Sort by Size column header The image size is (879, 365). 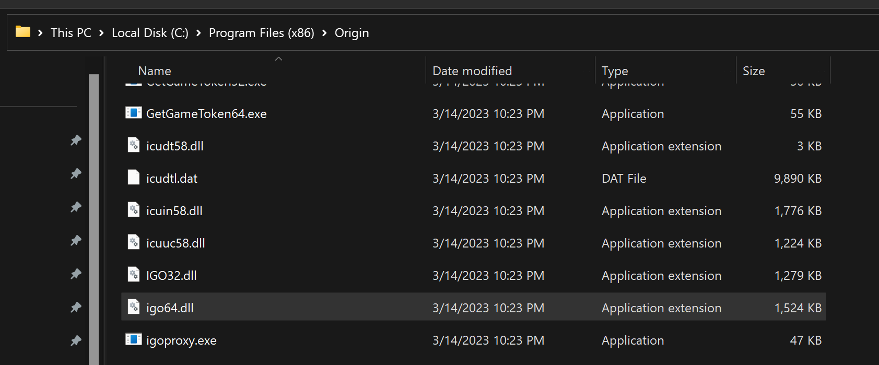(x=754, y=71)
